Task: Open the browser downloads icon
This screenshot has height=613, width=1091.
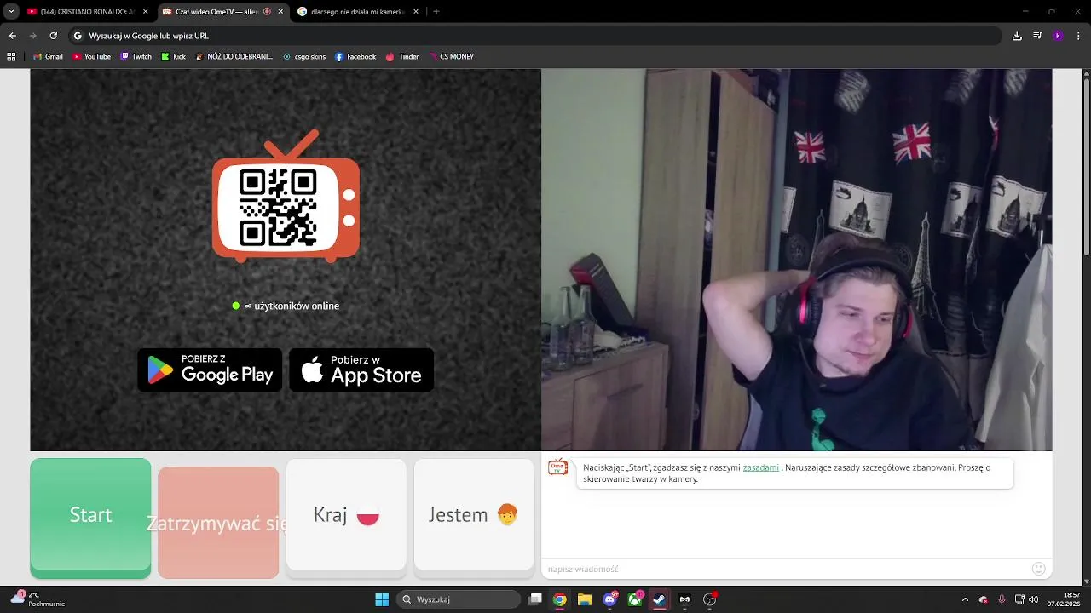Action: pyautogui.click(x=1017, y=36)
